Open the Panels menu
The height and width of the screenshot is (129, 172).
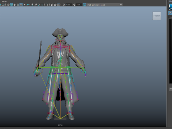point(5,1)
